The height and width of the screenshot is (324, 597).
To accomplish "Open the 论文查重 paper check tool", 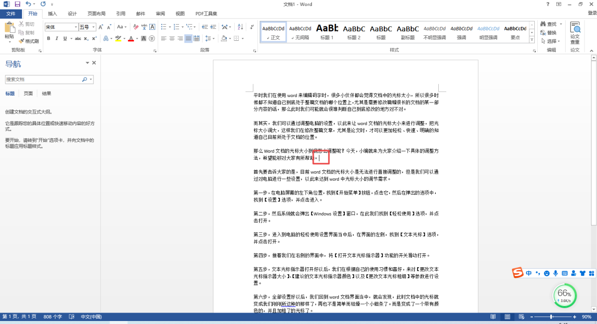I will [575, 33].
